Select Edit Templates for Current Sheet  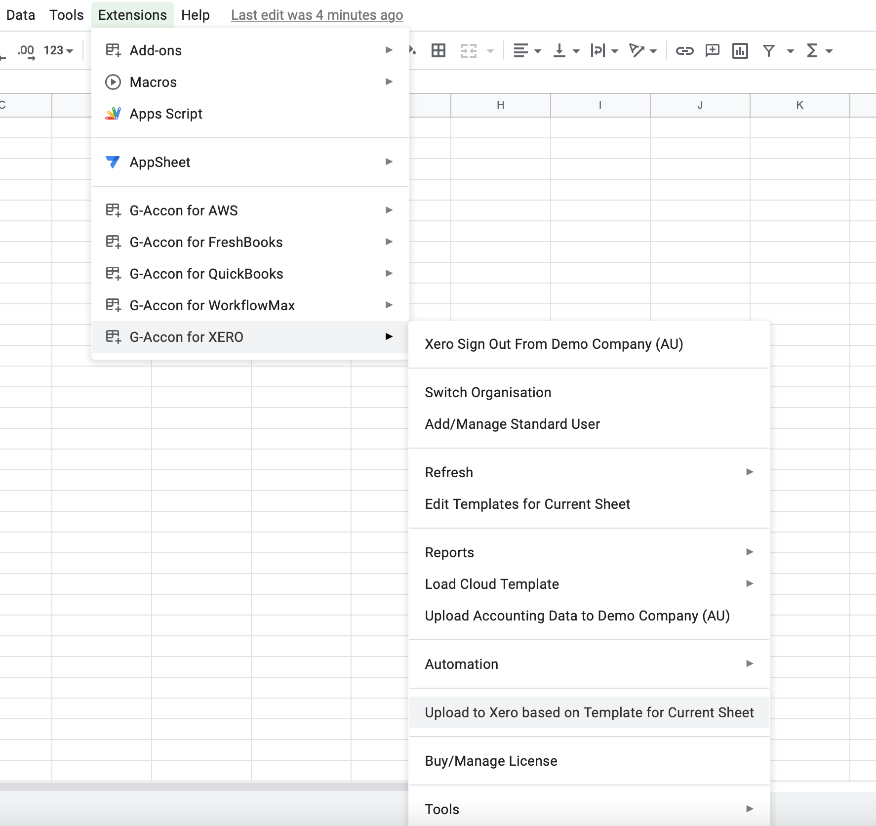tap(589, 504)
